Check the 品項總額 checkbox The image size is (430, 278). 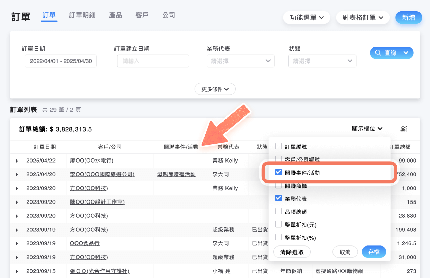pos(278,211)
